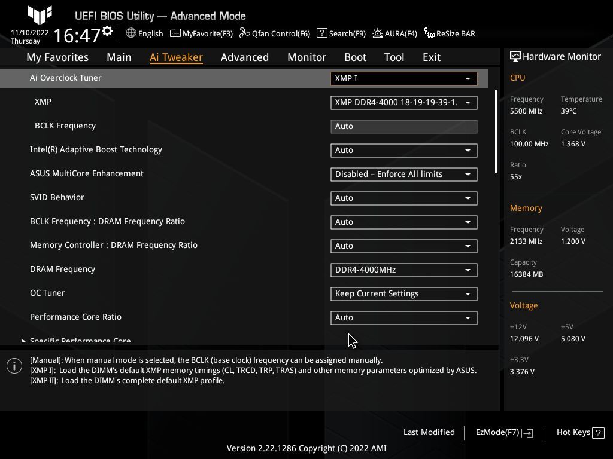Click the 16:47 clock time

coord(77,35)
